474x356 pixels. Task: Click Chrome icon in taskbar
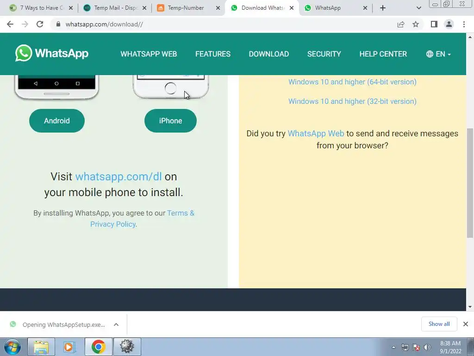click(x=99, y=347)
